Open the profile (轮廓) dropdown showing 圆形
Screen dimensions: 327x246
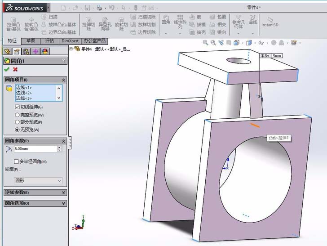[x=38, y=181]
